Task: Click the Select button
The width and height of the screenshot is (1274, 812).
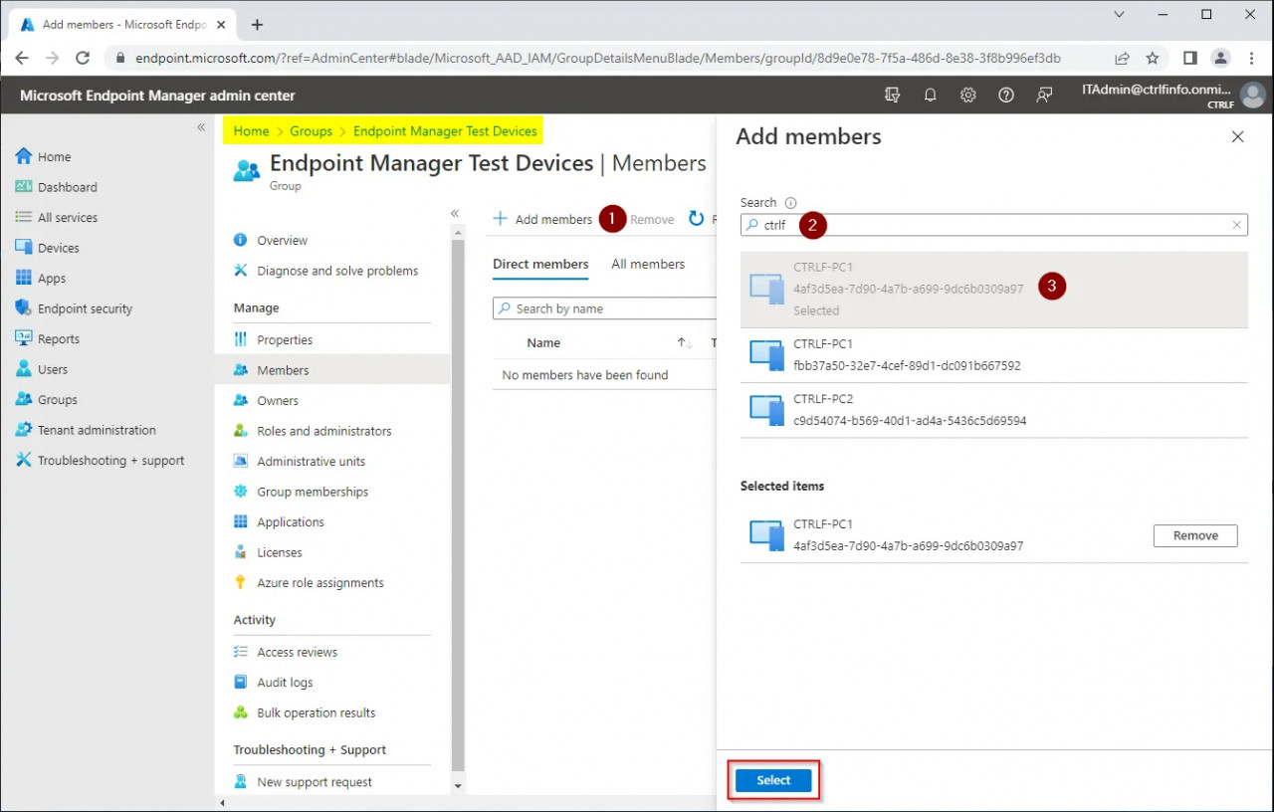Action: pyautogui.click(x=773, y=781)
